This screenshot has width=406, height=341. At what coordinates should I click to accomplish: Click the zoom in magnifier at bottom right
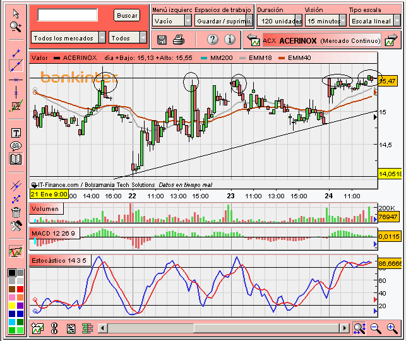[x=392, y=328]
